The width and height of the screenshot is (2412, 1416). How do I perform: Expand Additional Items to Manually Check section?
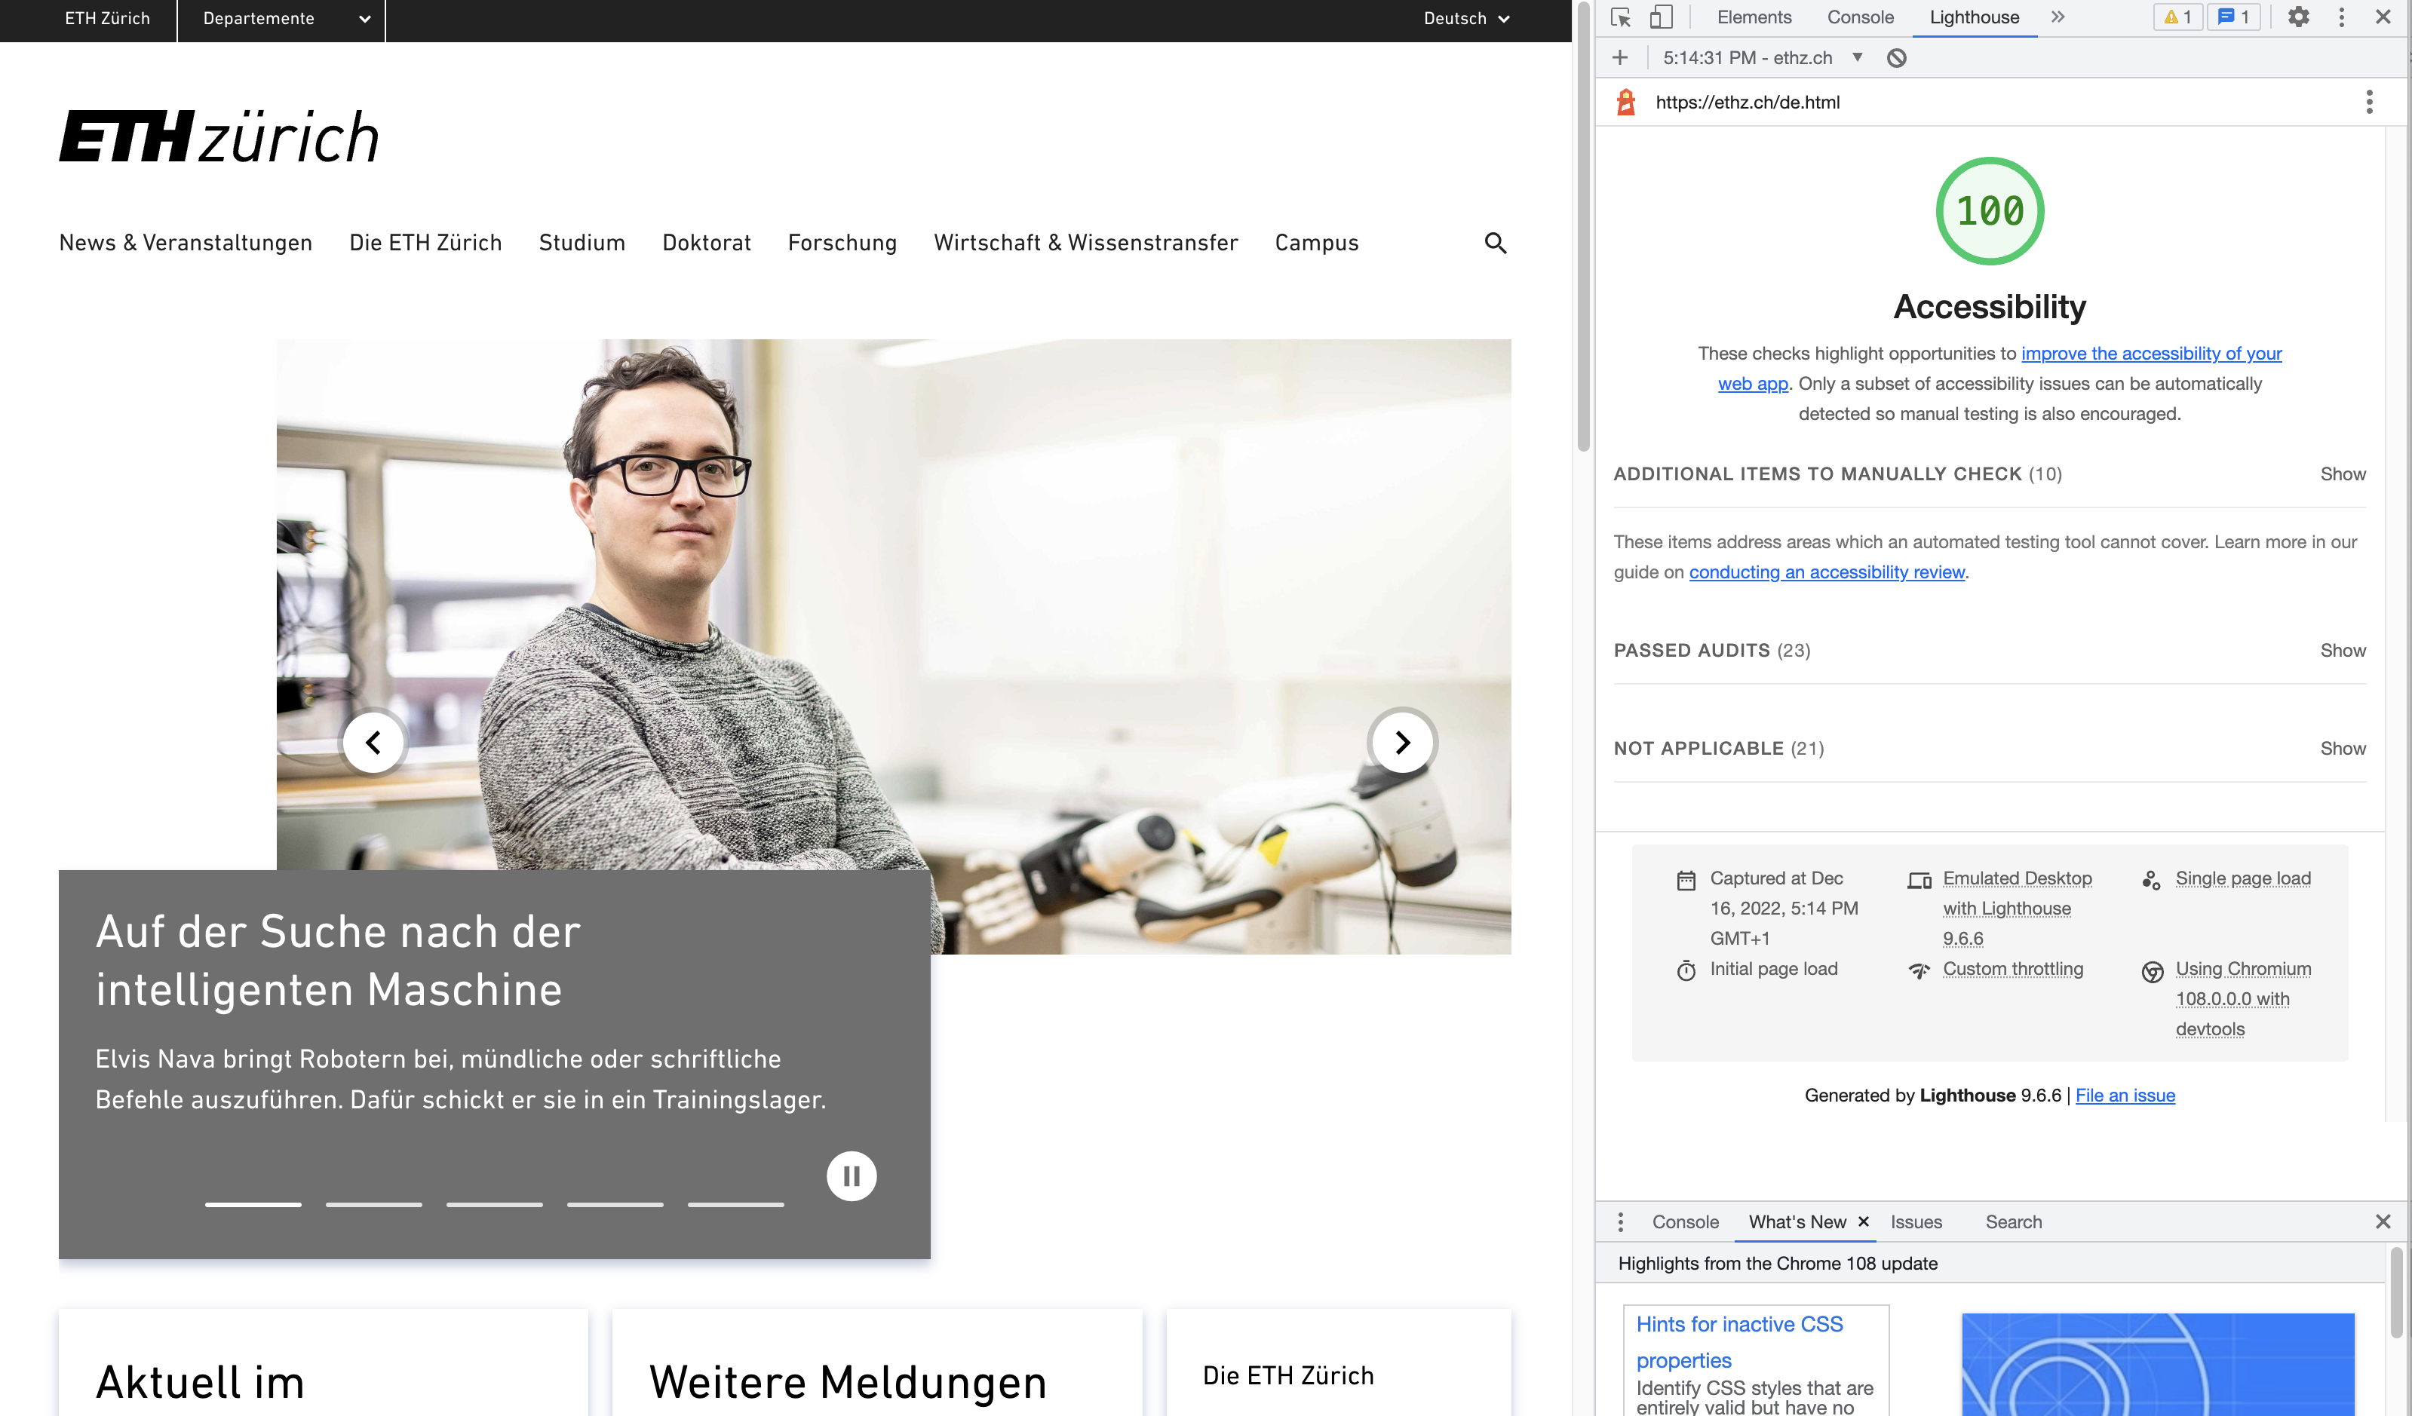1989,474
